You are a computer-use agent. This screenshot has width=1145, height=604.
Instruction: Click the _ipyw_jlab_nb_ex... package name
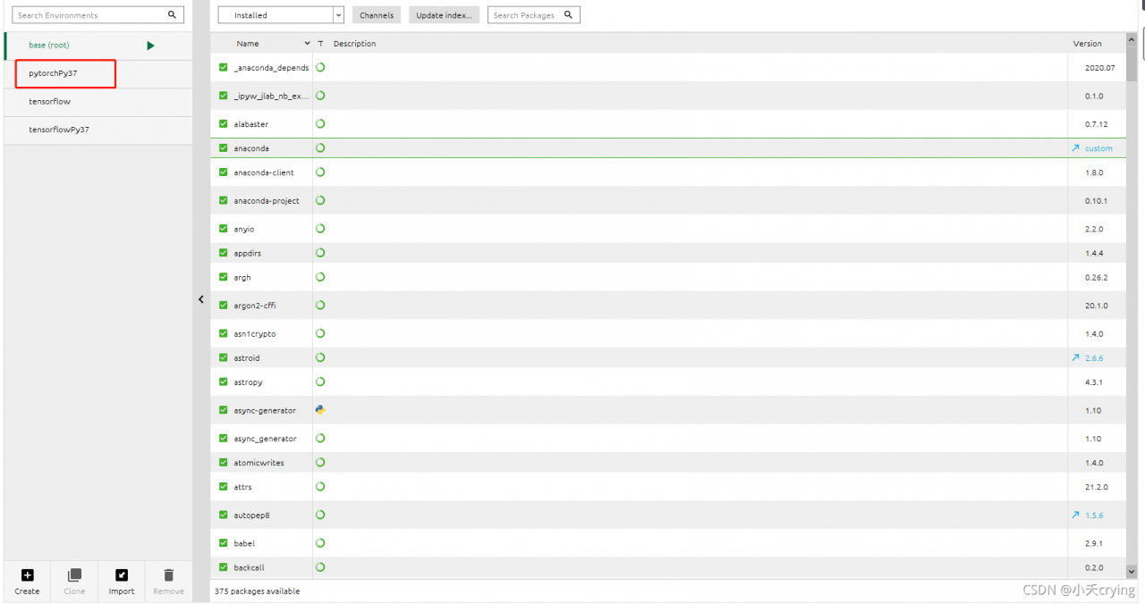click(x=271, y=96)
